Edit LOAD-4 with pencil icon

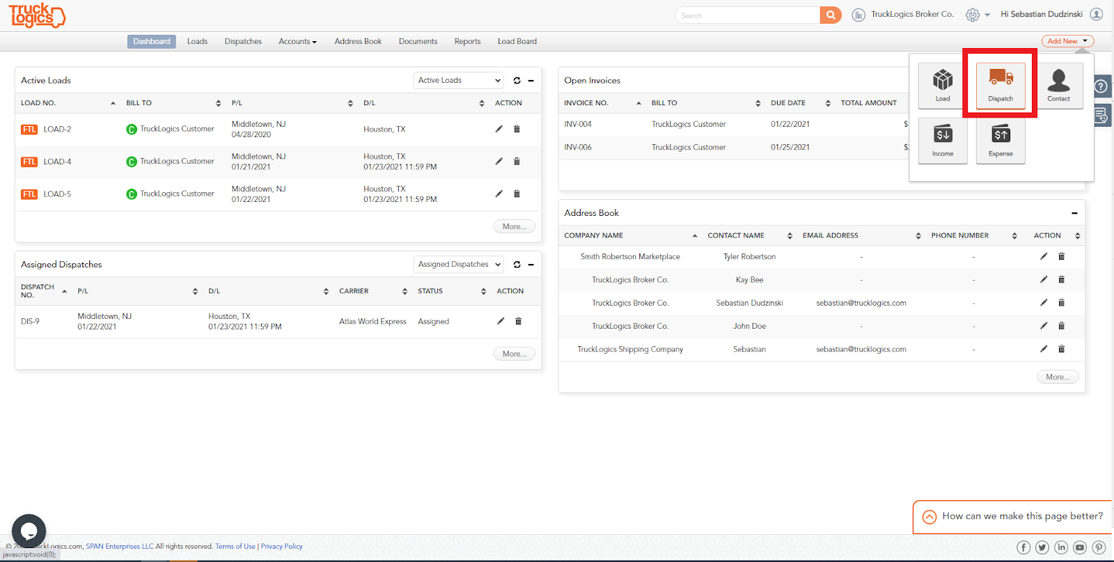(x=499, y=162)
